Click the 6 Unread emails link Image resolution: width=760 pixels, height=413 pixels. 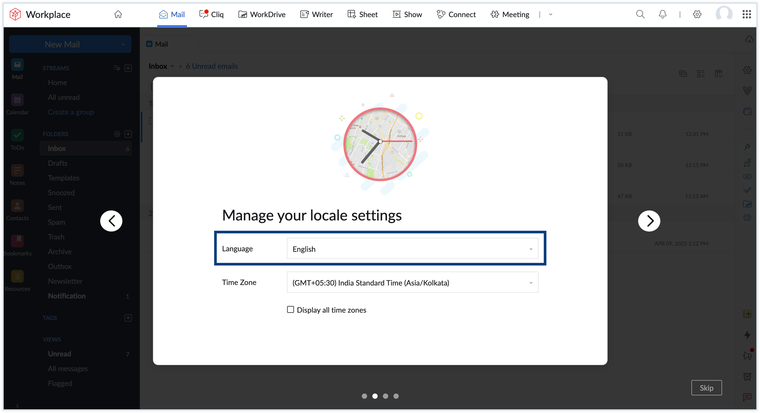(x=212, y=66)
